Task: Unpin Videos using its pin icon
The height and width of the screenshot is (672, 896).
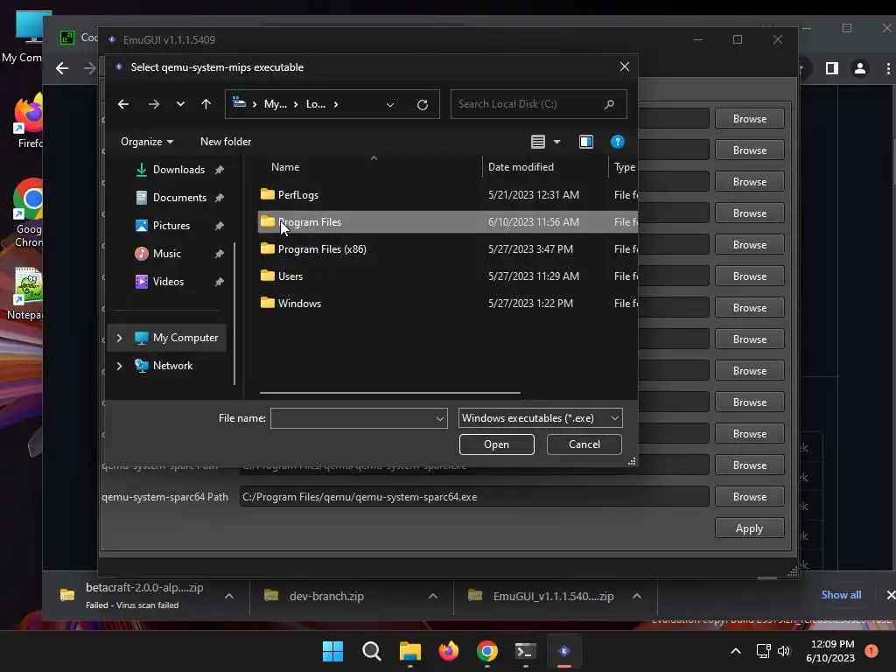Action: (x=219, y=282)
